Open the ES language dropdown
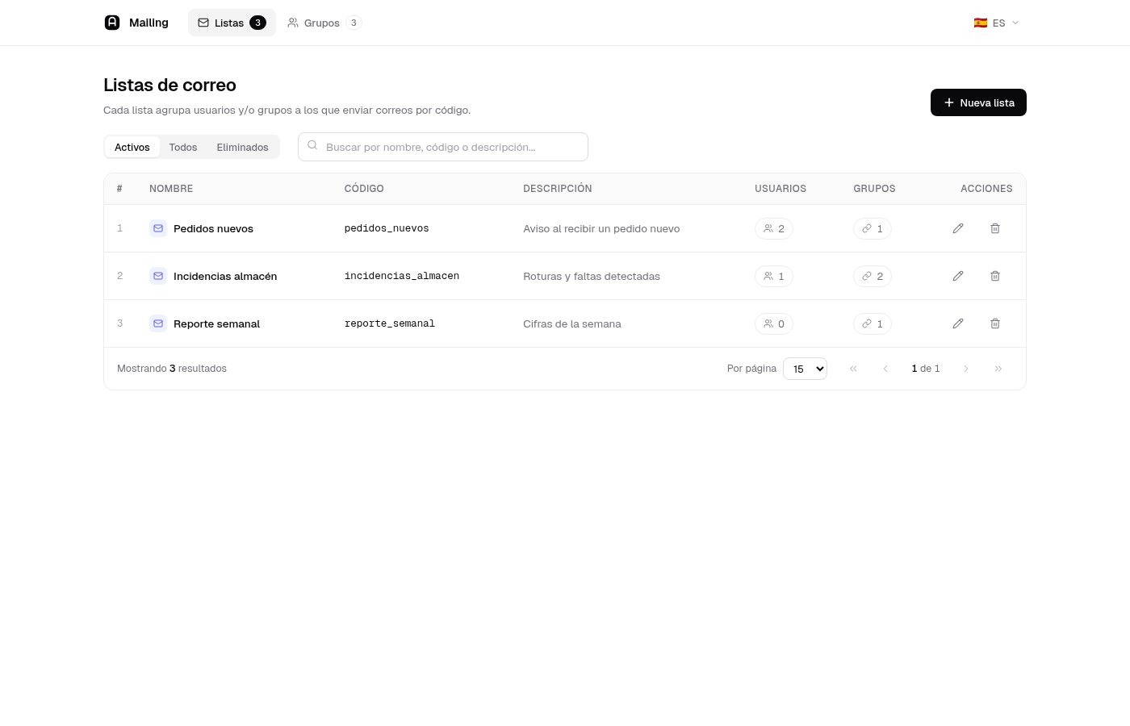Image resolution: width=1130 pixels, height=726 pixels. click(x=997, y=23)
